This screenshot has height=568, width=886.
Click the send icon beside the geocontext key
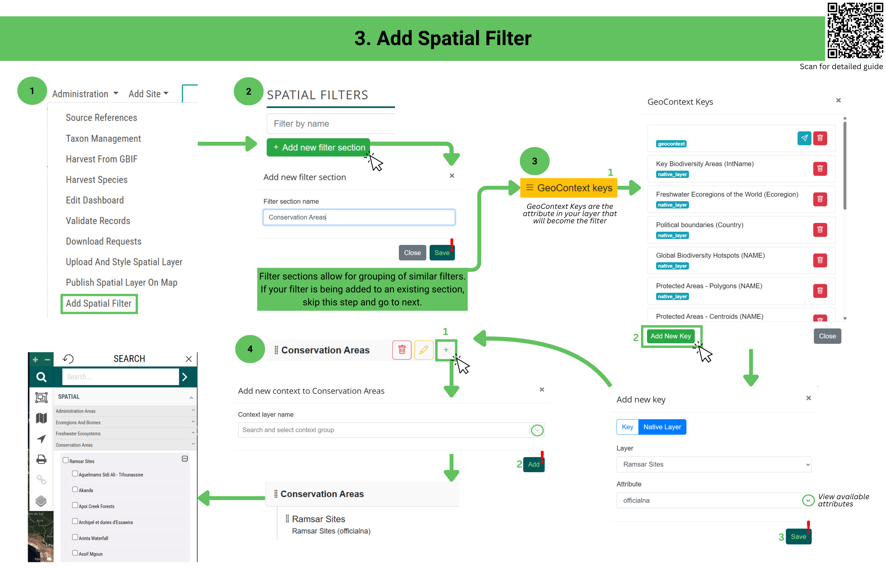point(805,138)
